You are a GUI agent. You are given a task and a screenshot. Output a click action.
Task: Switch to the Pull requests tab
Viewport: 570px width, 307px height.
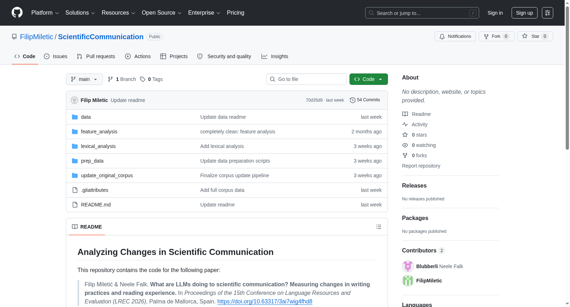(x=96, y=56)
